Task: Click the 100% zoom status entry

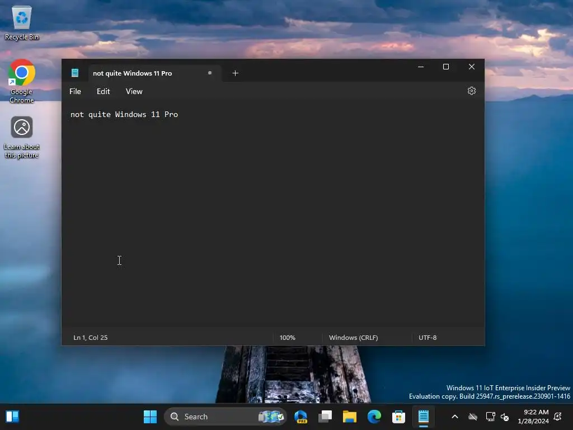Action: coord(288,338)
